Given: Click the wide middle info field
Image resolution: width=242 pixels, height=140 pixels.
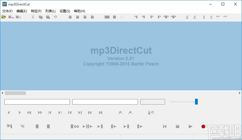Looking at the screenshot, I should pos(105,102).
